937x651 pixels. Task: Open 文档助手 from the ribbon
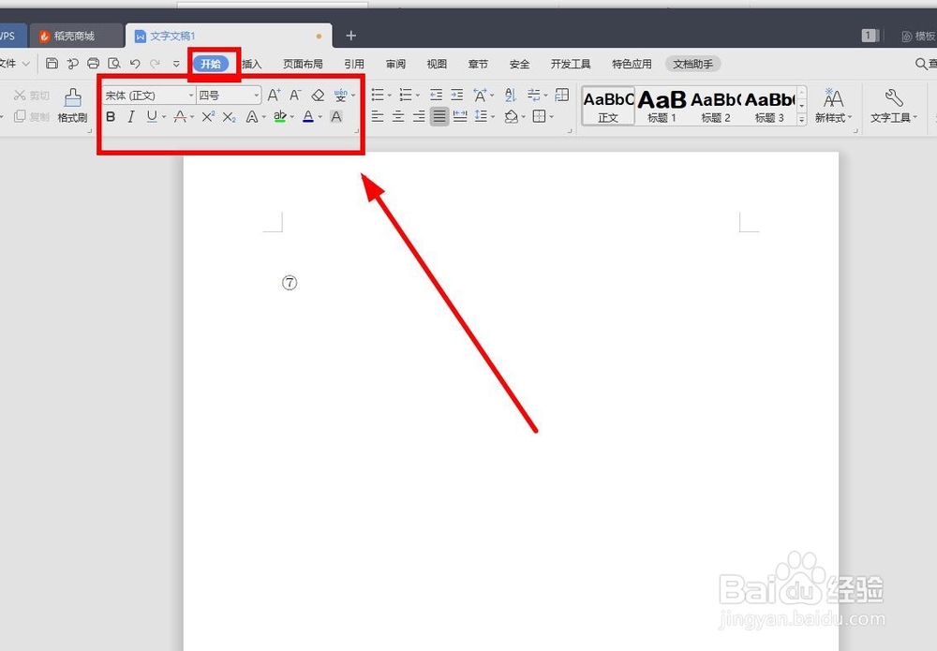pos(692,64)
